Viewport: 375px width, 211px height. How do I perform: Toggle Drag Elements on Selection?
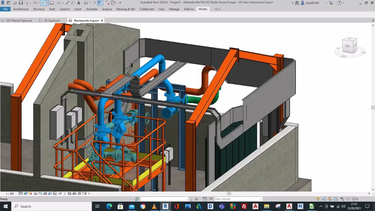[342, 199]
